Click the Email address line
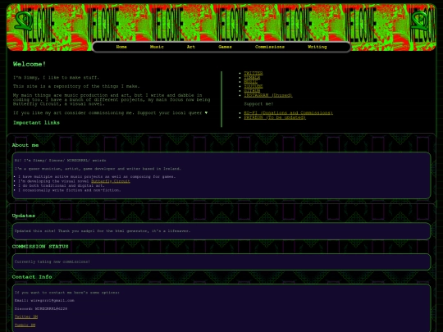 44,300
